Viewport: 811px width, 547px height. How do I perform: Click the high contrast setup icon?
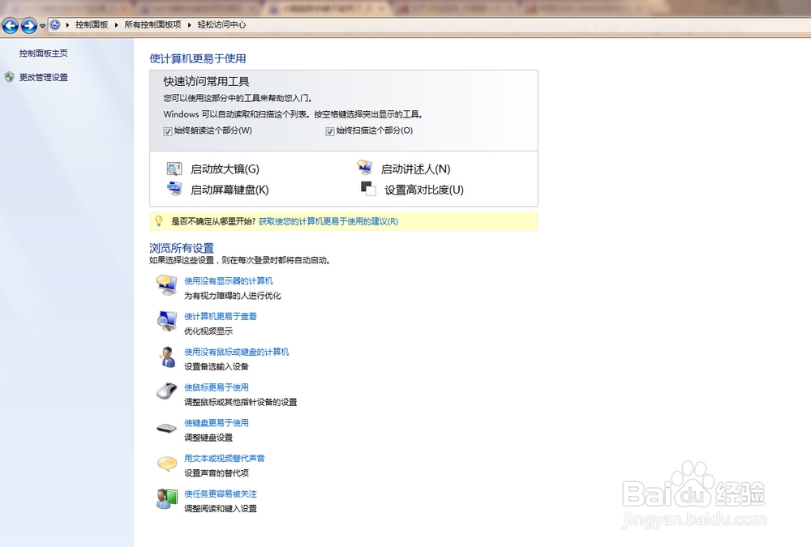(368, 188)
